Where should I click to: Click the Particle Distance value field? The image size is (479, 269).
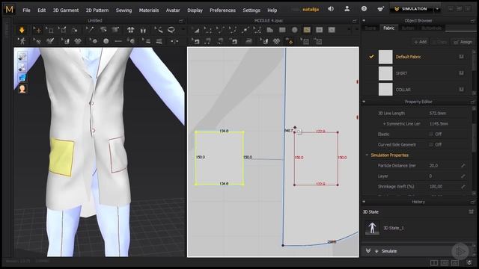[444, 165]
